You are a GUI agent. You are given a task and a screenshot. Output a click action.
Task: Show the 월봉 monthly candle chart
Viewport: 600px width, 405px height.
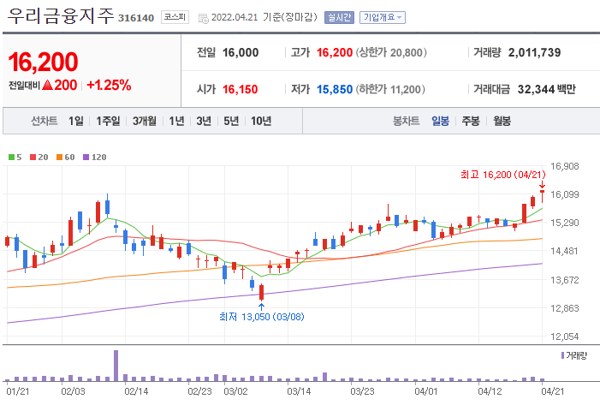tap(502, 122)
